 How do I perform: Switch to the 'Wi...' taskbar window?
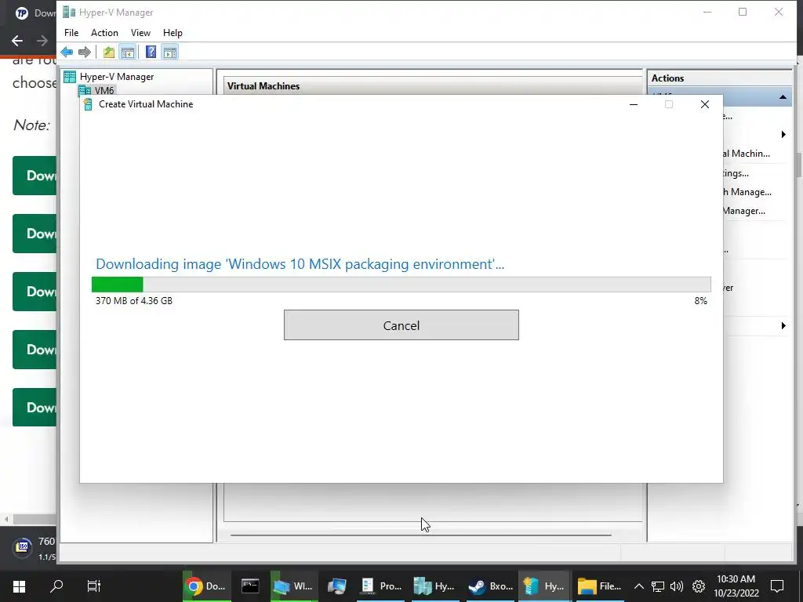tap(293, 586)
